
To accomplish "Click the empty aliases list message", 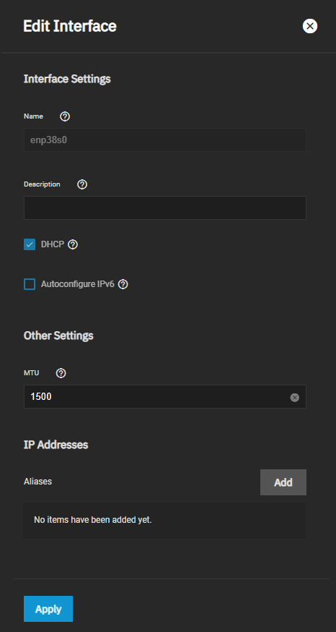I will click(x=93, y=520).
